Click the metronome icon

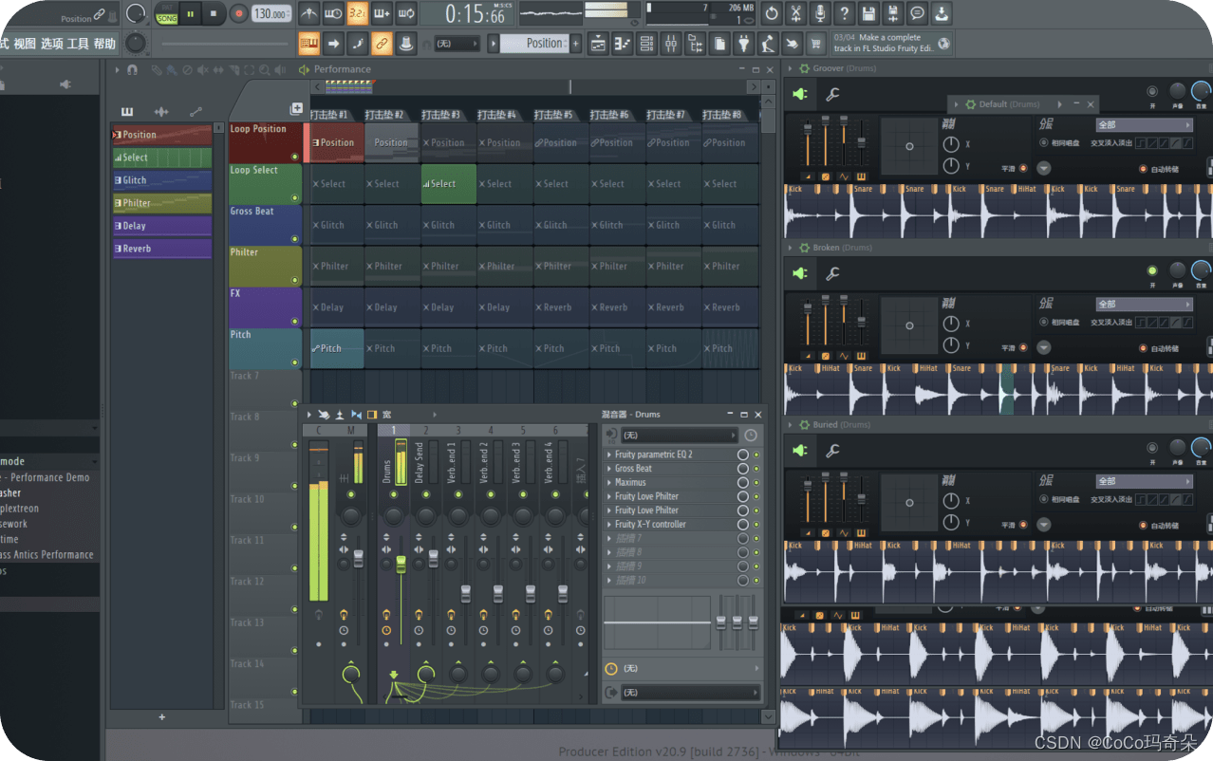tap(309, 14)
